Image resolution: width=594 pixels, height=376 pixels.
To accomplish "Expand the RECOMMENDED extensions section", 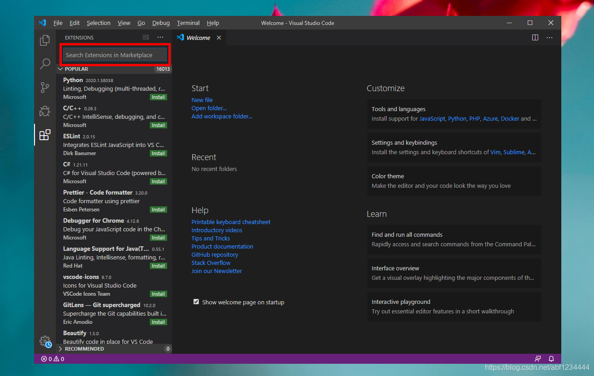I will point(114,349).
